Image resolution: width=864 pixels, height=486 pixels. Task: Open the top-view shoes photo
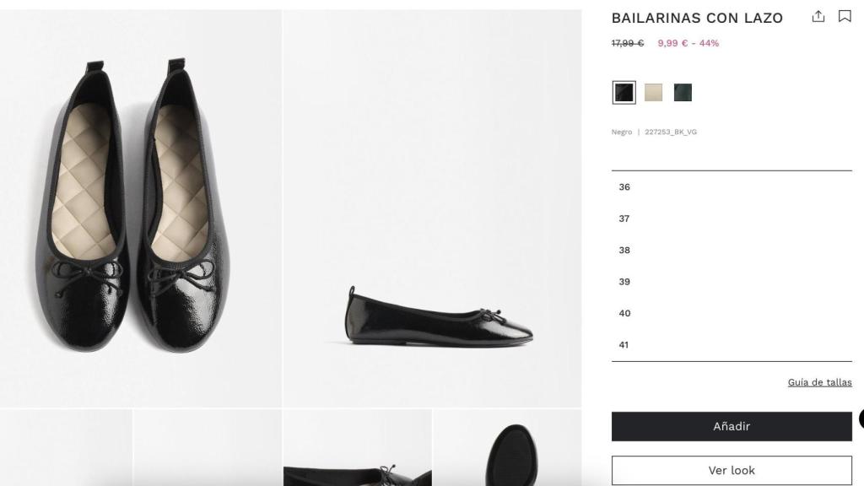139,202
